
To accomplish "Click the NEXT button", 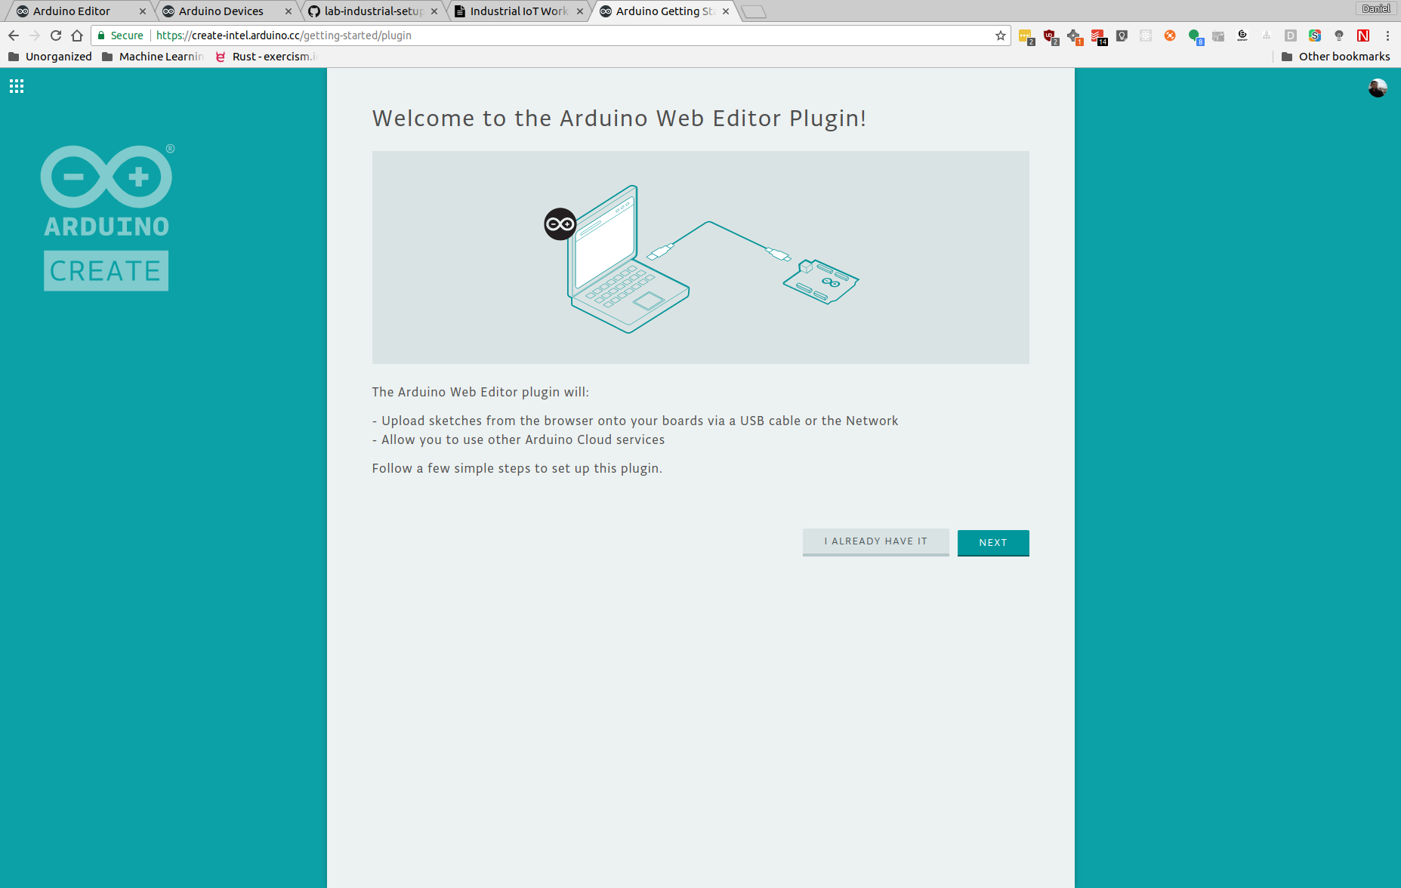I will click(x=993, y=543).
